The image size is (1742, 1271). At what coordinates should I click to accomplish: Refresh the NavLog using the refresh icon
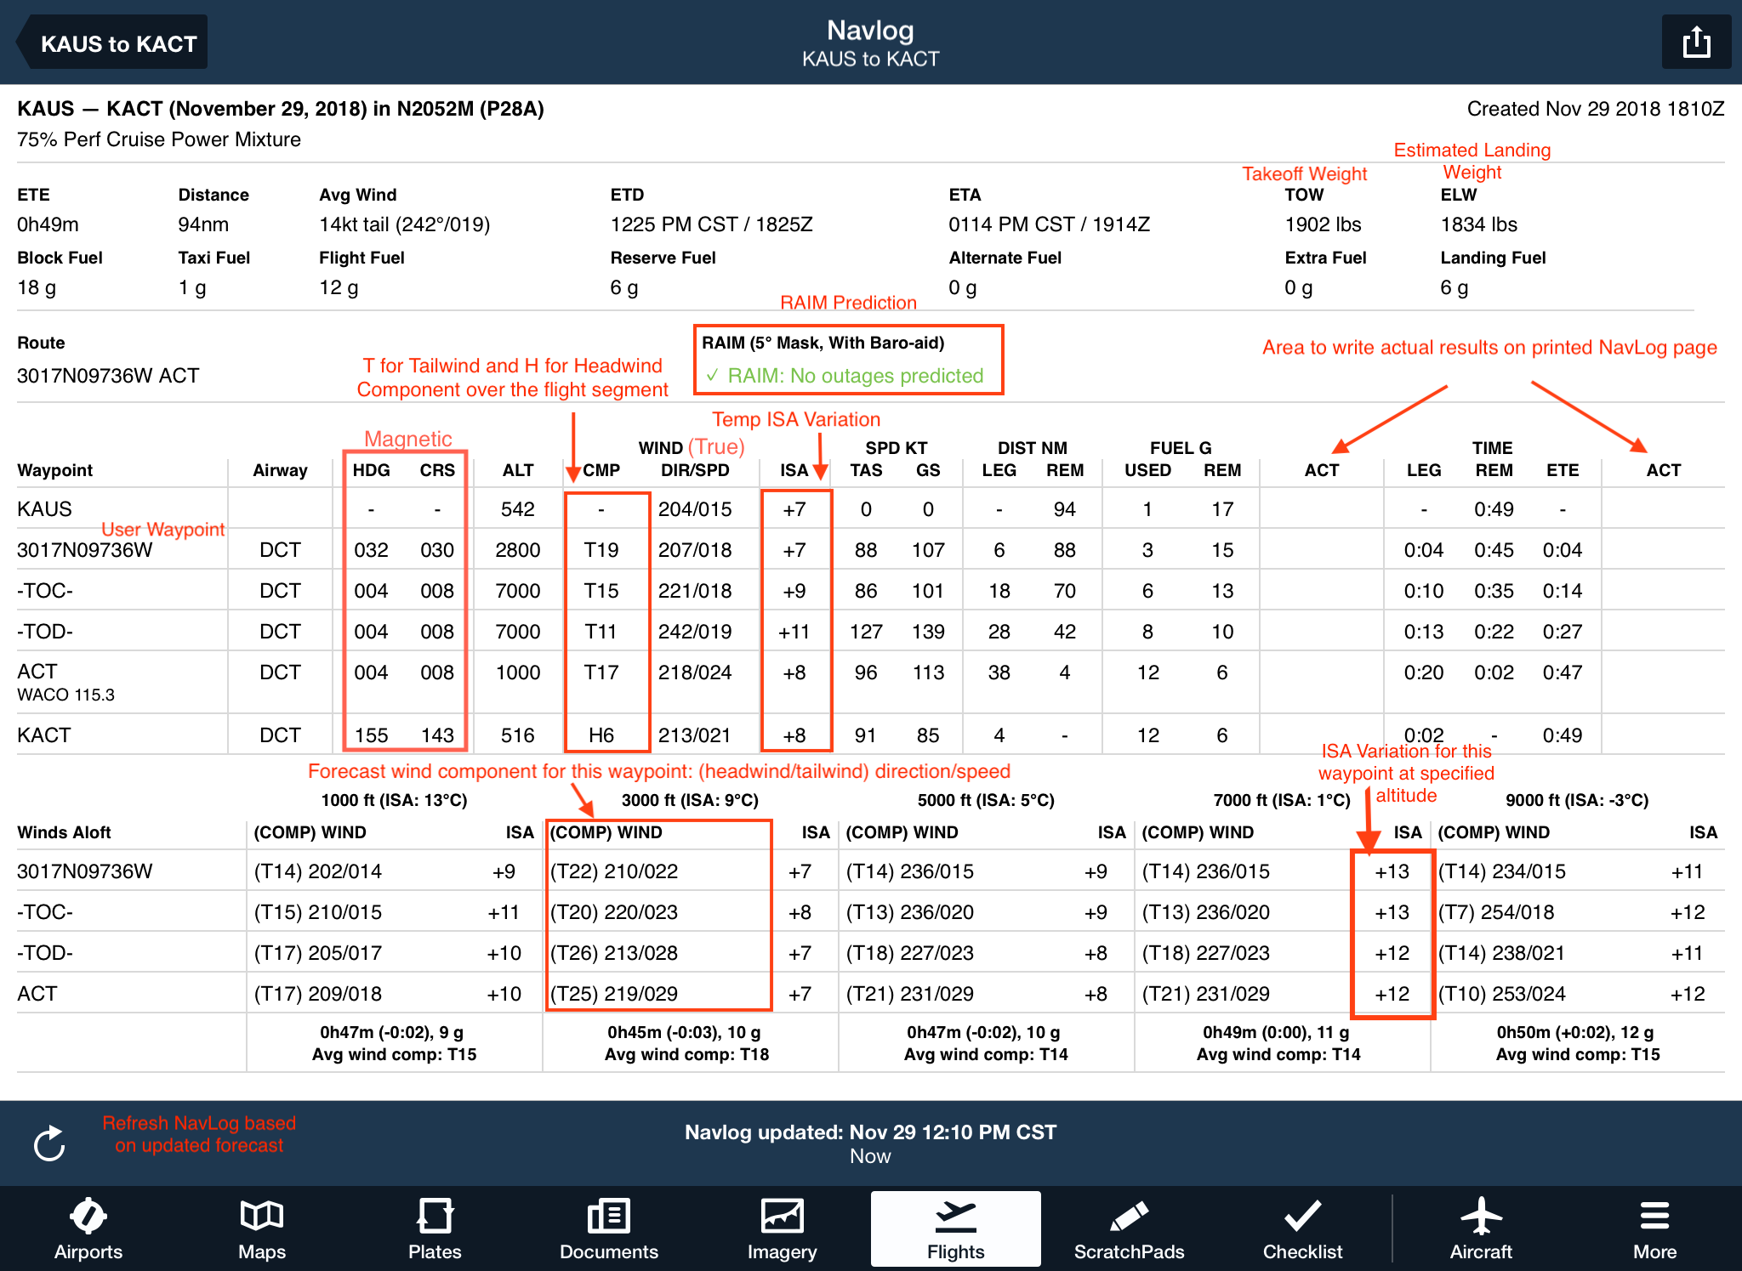pyautogui.click(x=49, y=1143)
